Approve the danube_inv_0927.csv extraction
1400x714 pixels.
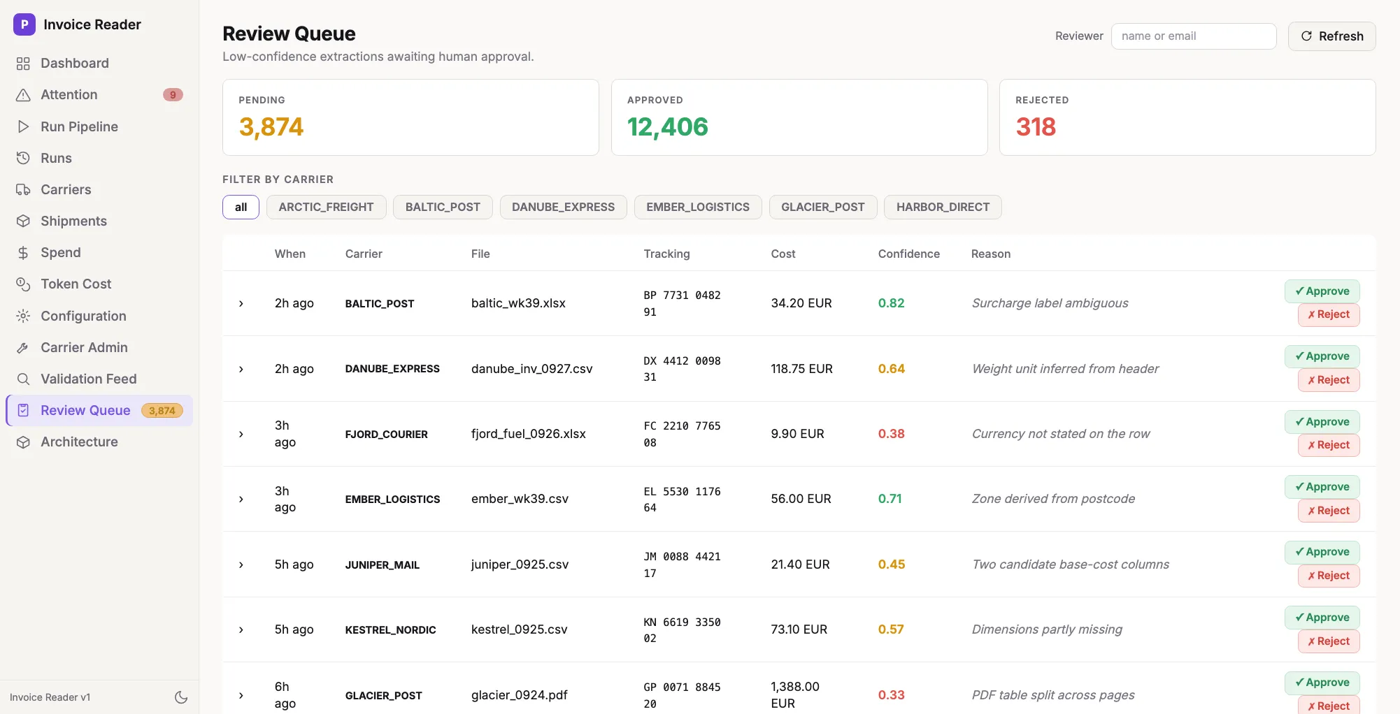point(1322,356)
